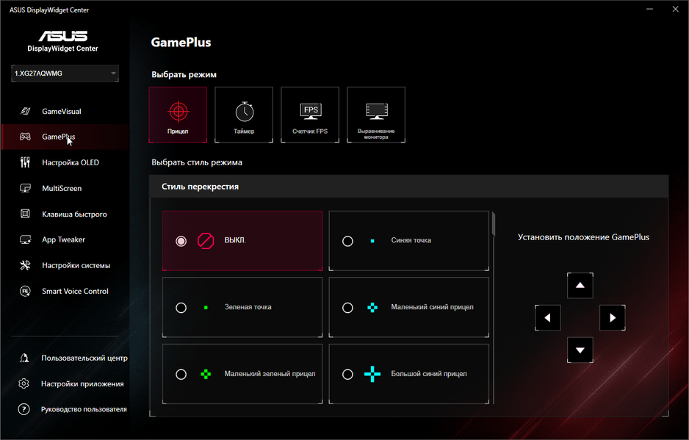This screenshot has width=689, height=440.
Task: Click the blue dot crosshair icon
Action: pyautogui.click(x=372, y=241)
